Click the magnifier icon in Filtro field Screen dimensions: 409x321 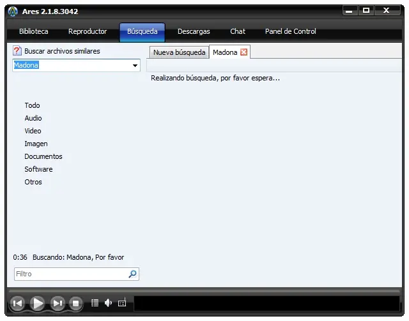tap(132, 274)
